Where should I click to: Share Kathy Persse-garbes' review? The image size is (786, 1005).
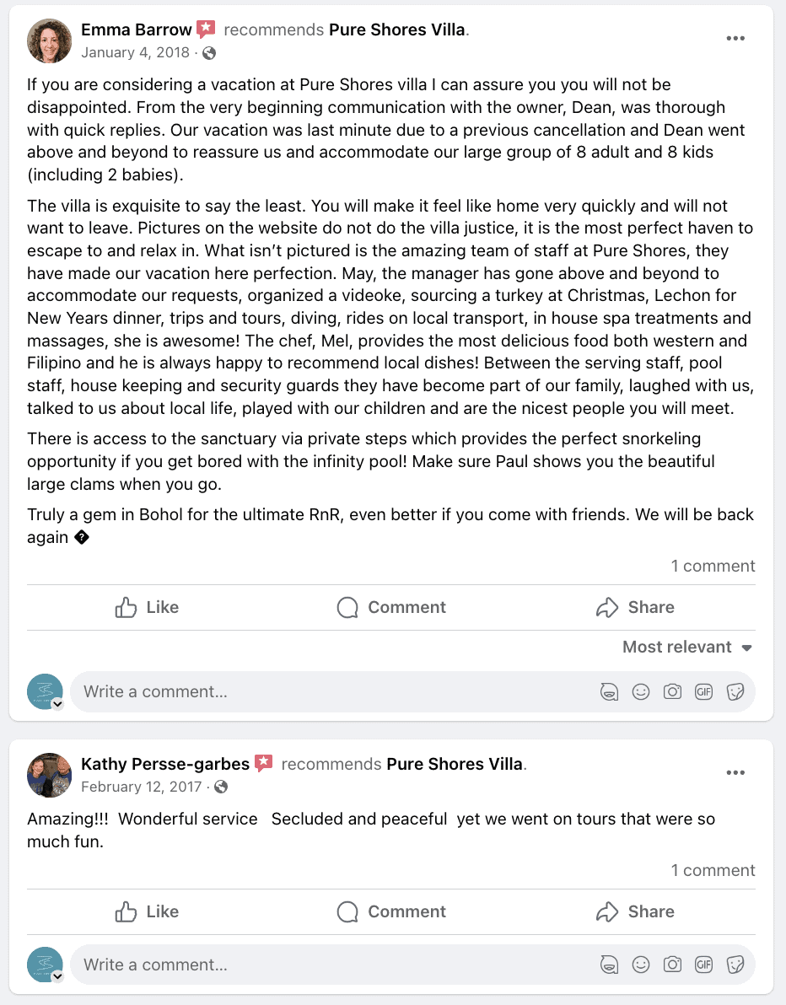pos(635,911)
